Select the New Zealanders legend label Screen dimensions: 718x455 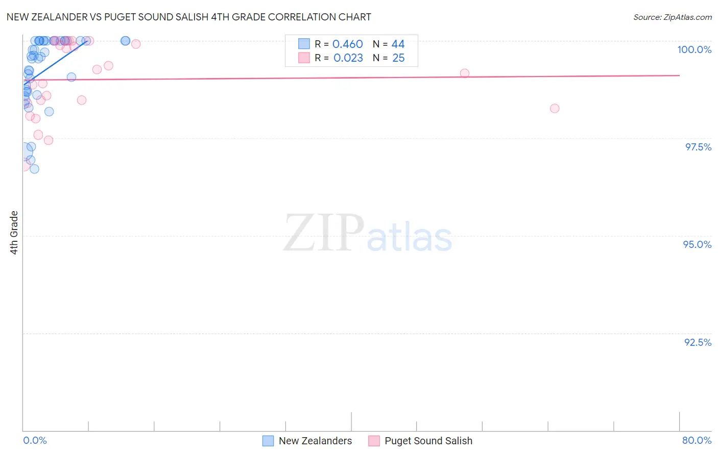click(x=316, y=441)
